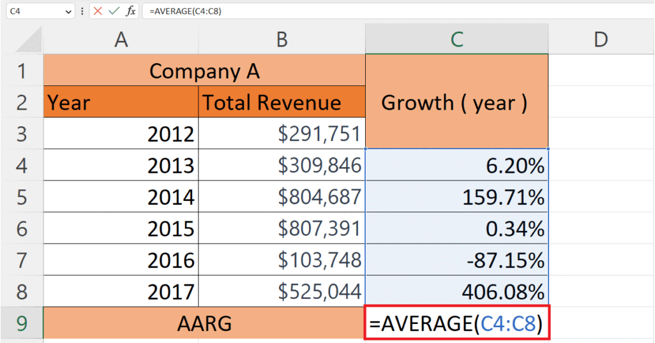Viewport: 655px width, 343px height.
Task: Select the cell containing 2014
Action: [x=121, y=197]
